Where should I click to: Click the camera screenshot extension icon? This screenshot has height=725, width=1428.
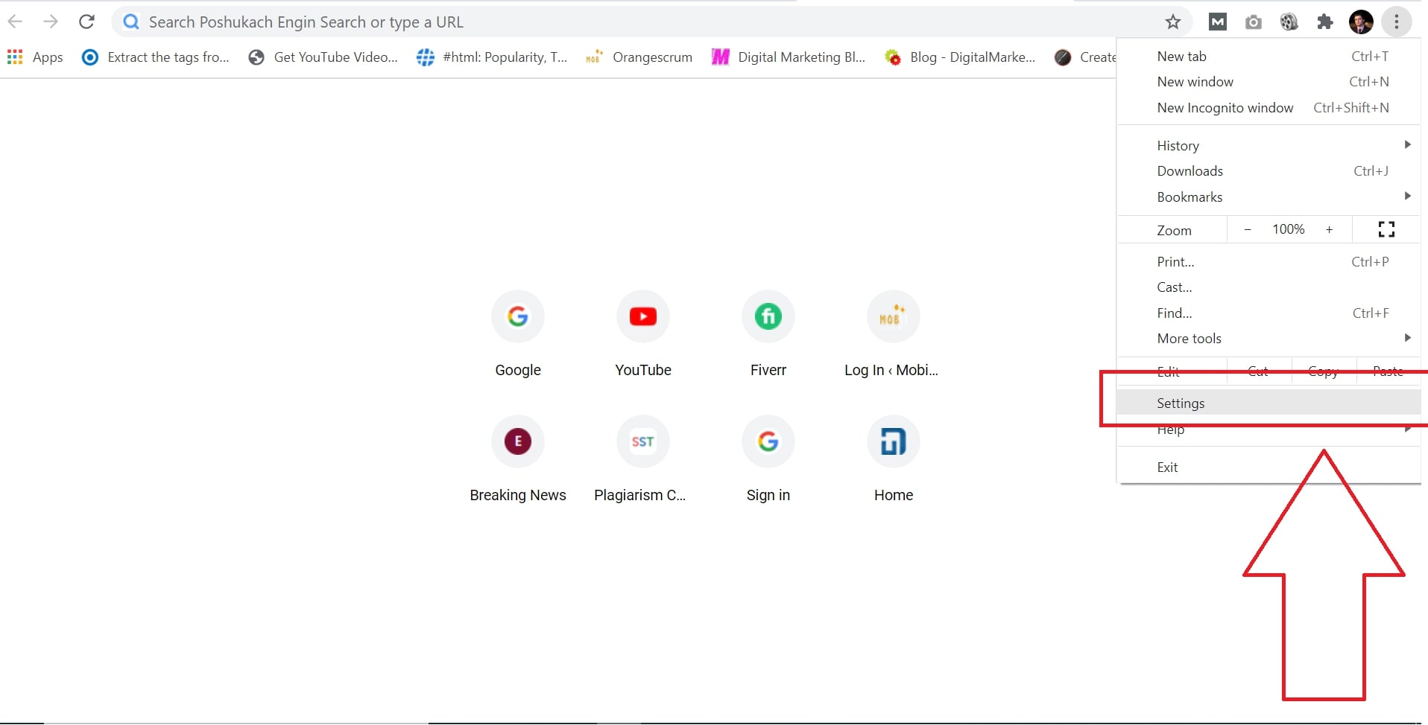coord(1253,22)
